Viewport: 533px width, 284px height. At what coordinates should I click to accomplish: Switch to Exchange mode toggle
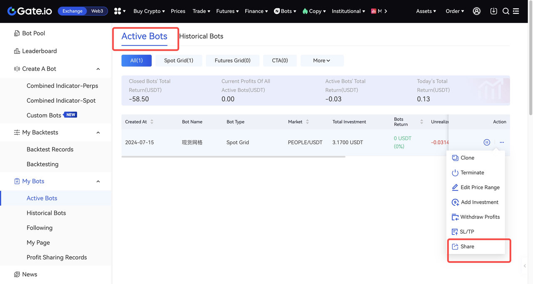[72, 11]
